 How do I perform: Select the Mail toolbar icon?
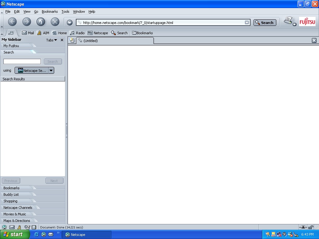(x=28, y=33)
